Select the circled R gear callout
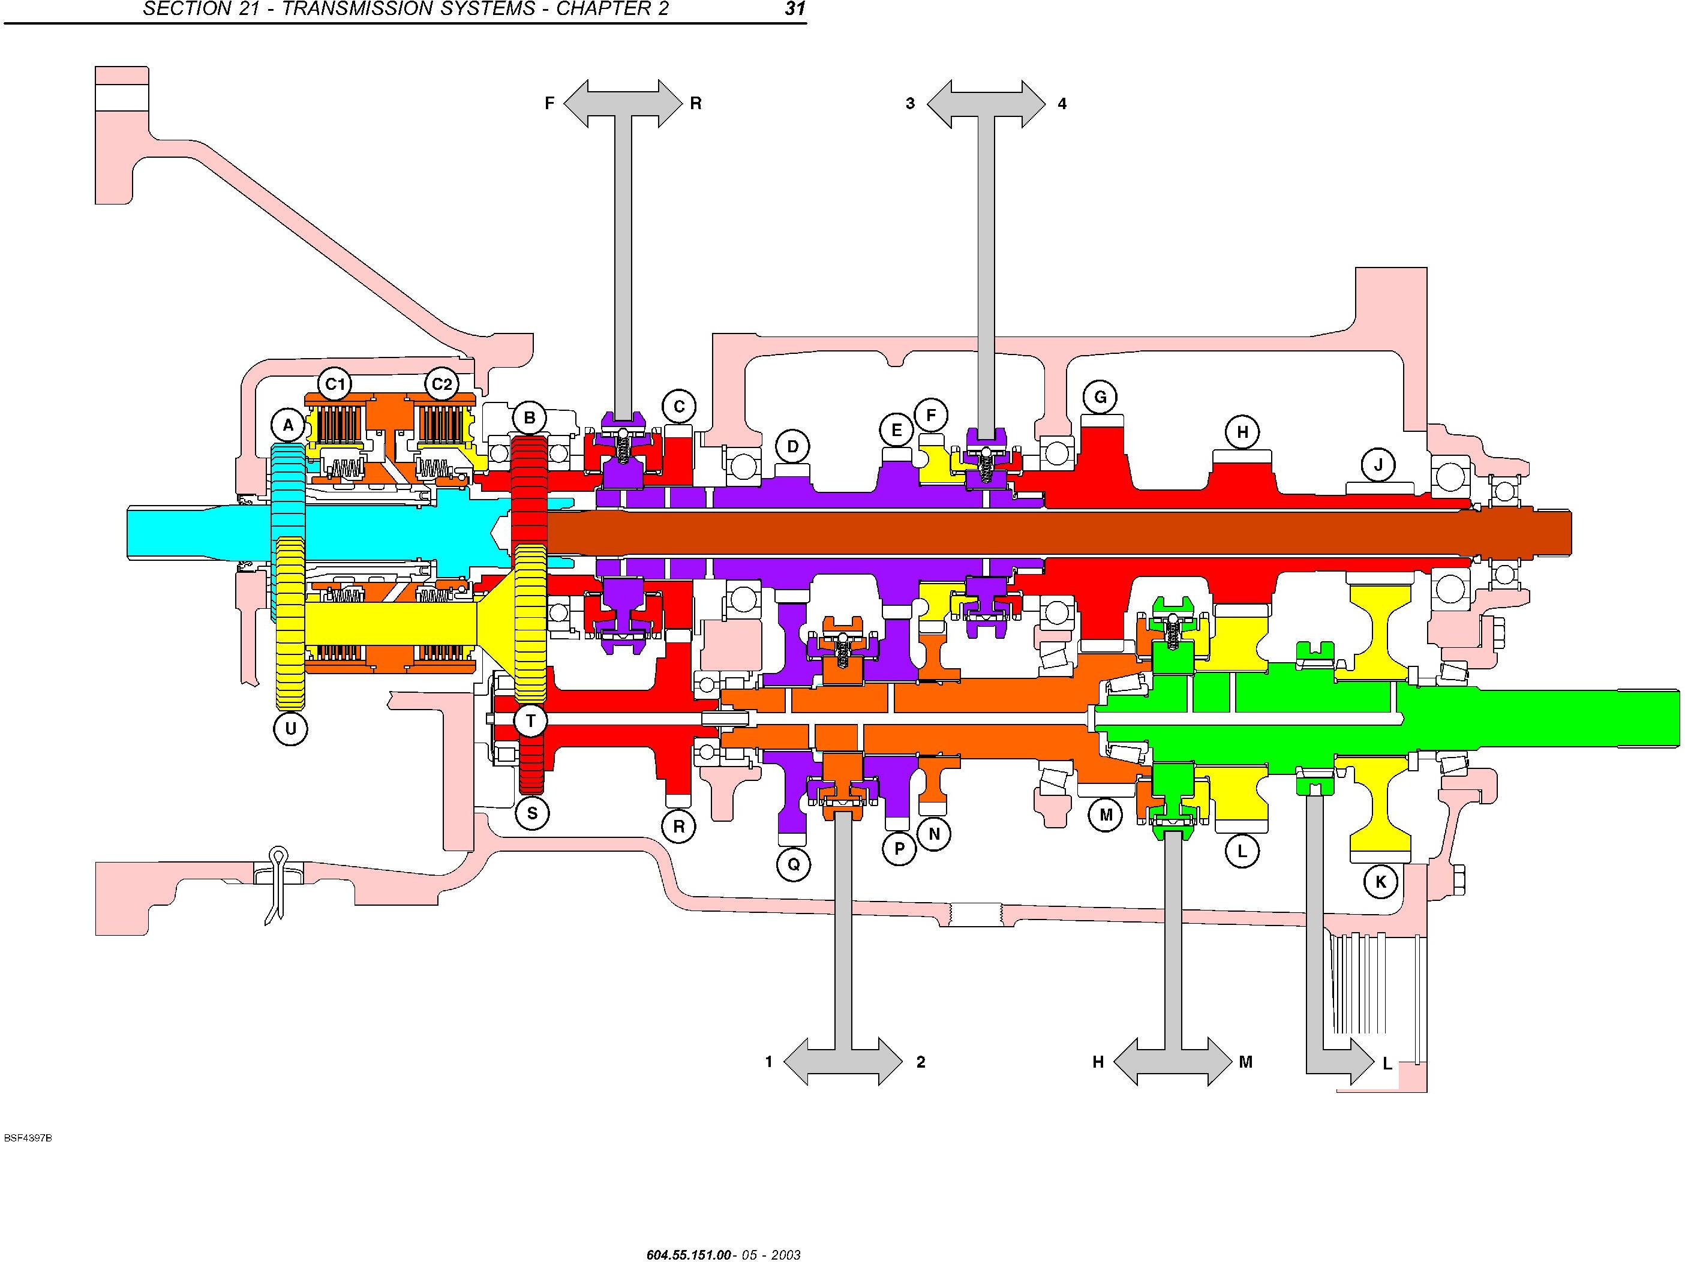 point(678,827)
